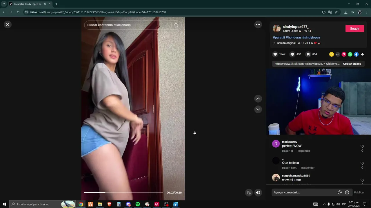Open more share options arrow
371x208 pixels.
click(362, 54)
